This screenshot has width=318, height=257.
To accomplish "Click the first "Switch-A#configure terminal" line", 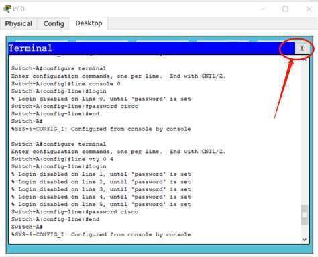I will tap(58, 68).
